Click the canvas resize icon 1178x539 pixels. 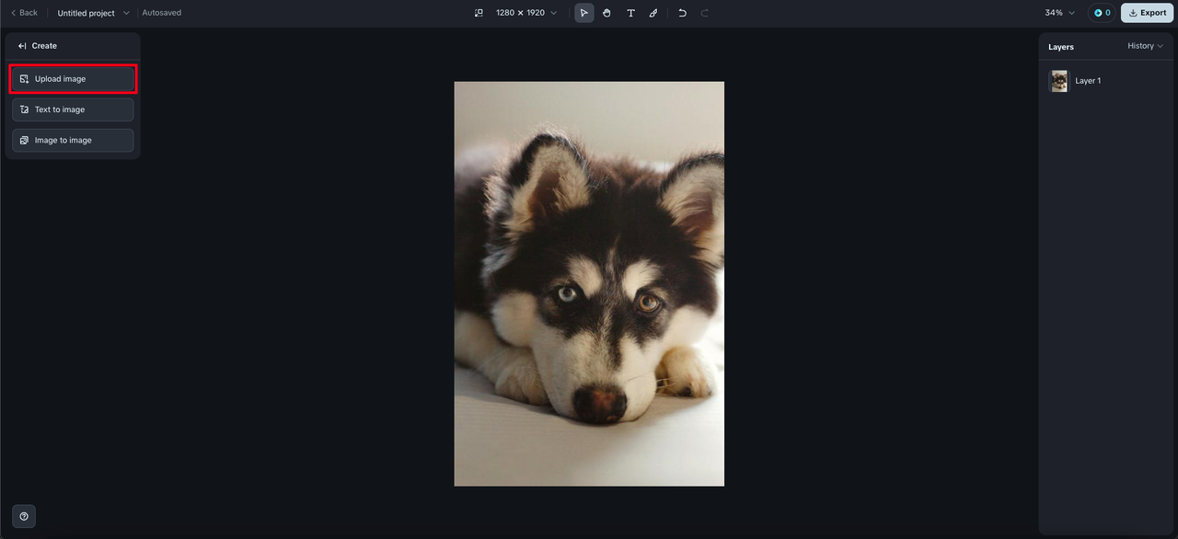point(479,13)
